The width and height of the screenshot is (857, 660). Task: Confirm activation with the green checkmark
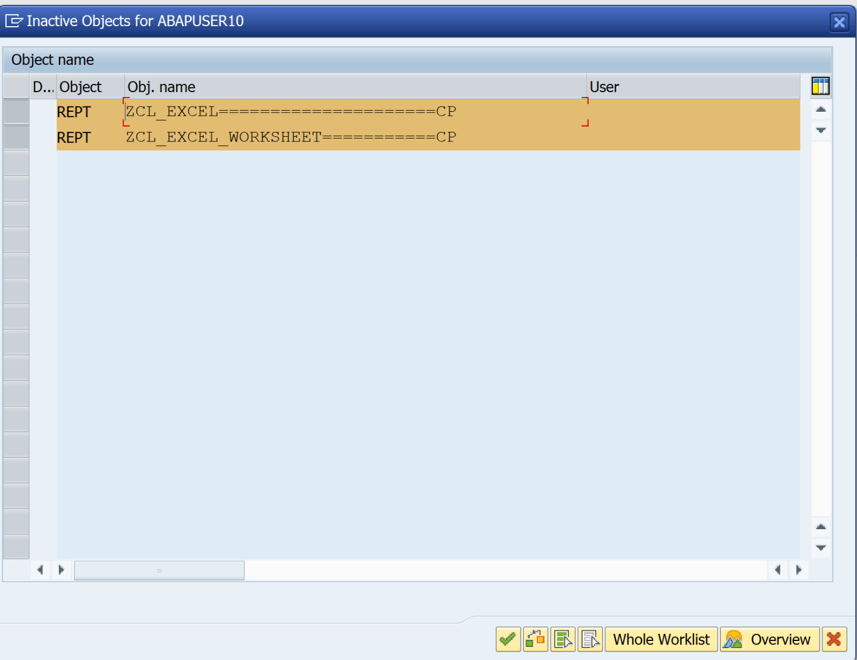click(x=508, y=640)
